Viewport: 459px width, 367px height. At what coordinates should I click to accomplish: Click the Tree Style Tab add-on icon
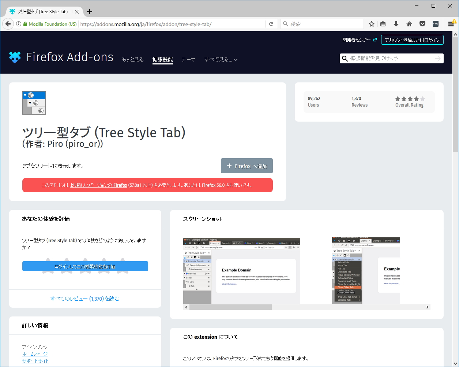coord(34,103)
